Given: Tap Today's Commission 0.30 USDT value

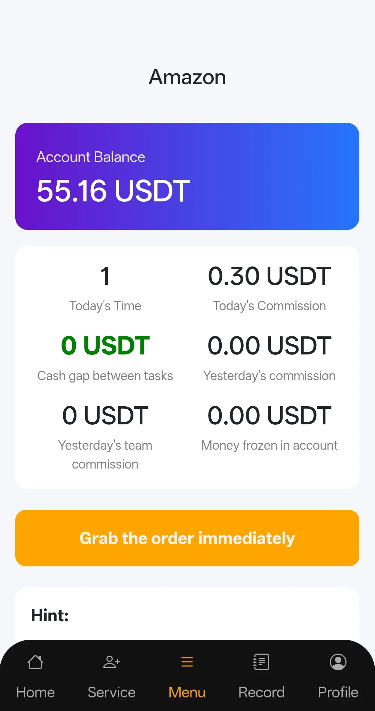Looking at the screenshot, I should pos(269,276).
